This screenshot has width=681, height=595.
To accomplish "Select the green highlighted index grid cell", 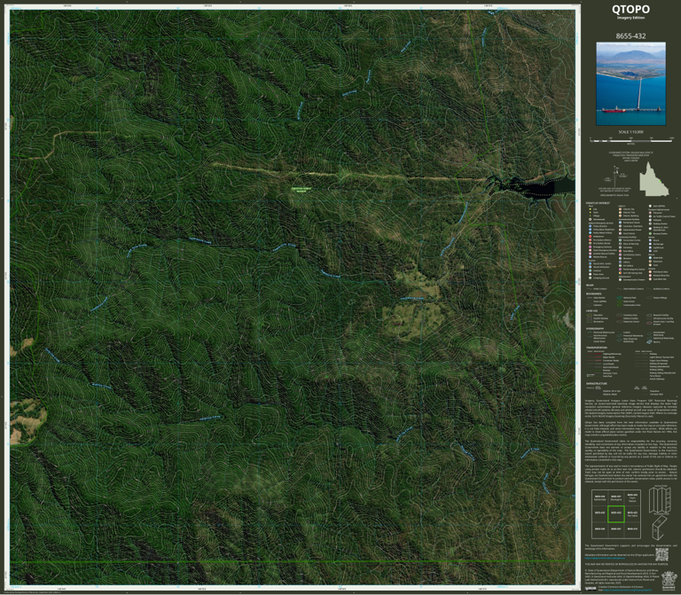I will [x=616, y=513].
